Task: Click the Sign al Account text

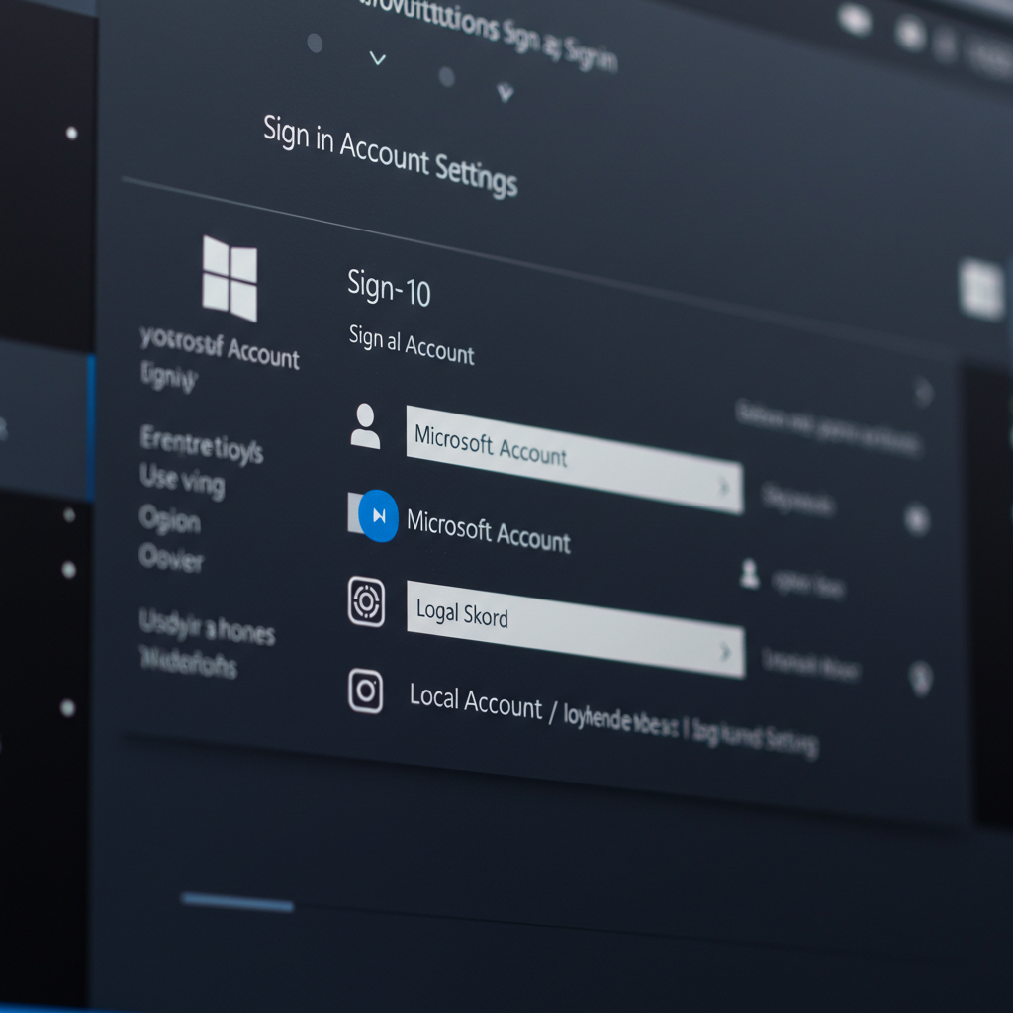Action: pyautogui.click(x=412, y=345)
